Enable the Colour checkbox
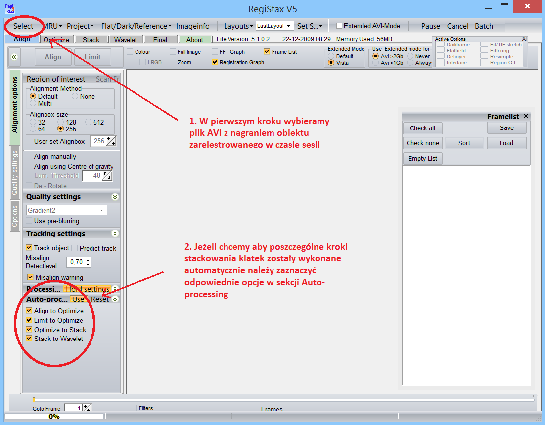Screen dimensions: 545x425 tap(130, 52)
